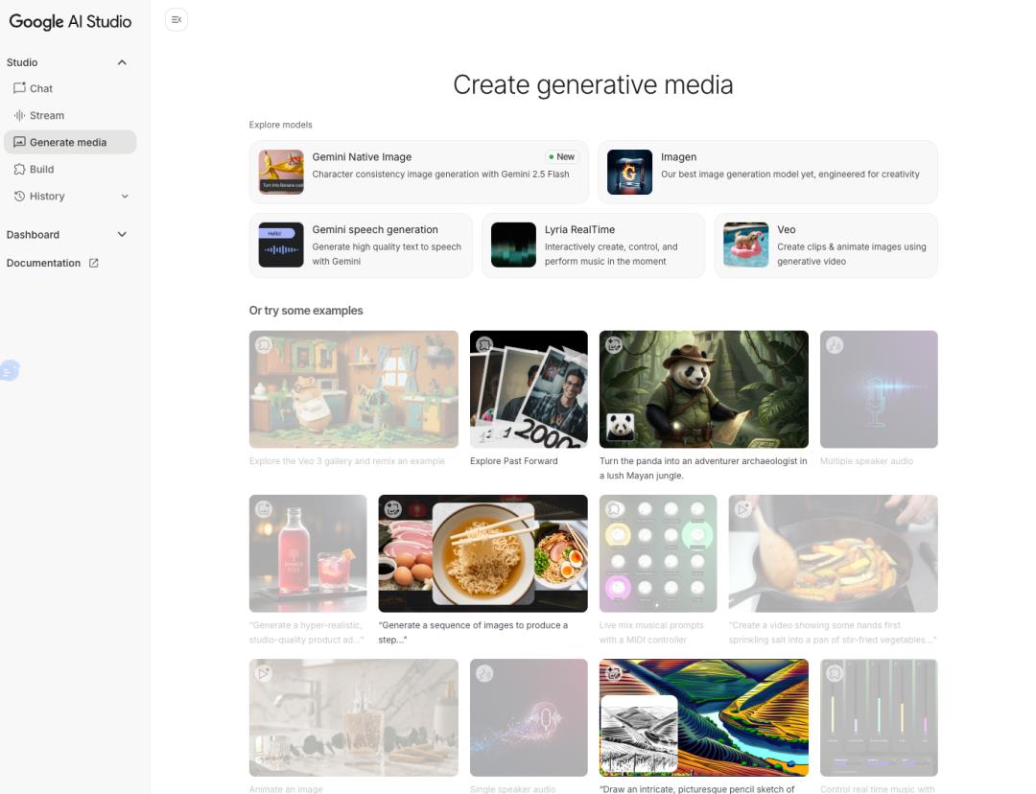Collapse the Studio section chevron

tap(122, 62)
